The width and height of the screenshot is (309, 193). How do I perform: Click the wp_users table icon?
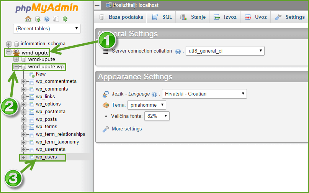[x=31, y=157]
